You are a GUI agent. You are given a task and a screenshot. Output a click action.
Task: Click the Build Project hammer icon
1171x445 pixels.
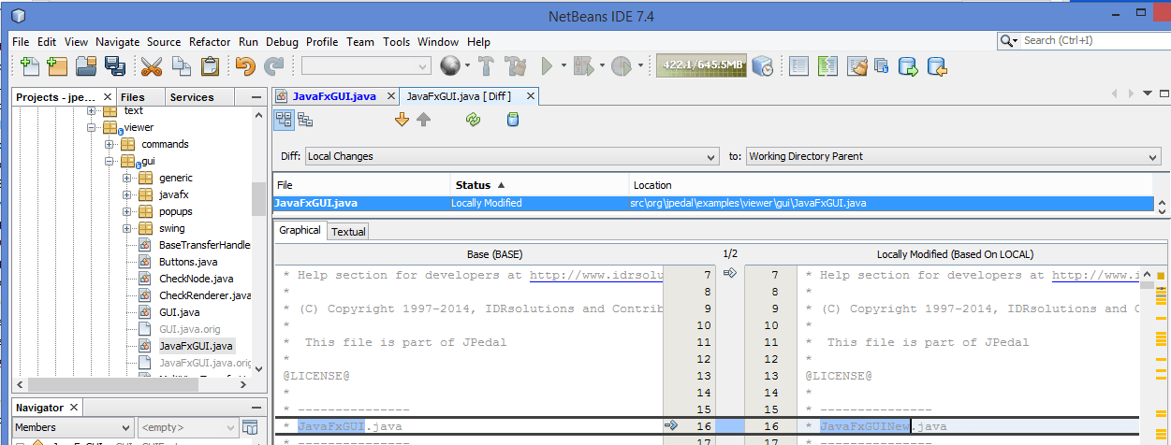(486, 66)
